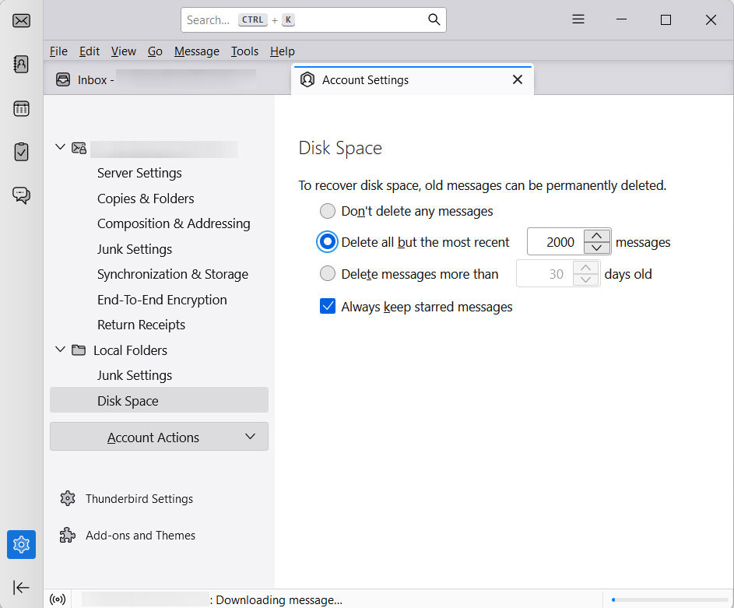Select the "Don't delete any messages" option

tap(328, 211)
